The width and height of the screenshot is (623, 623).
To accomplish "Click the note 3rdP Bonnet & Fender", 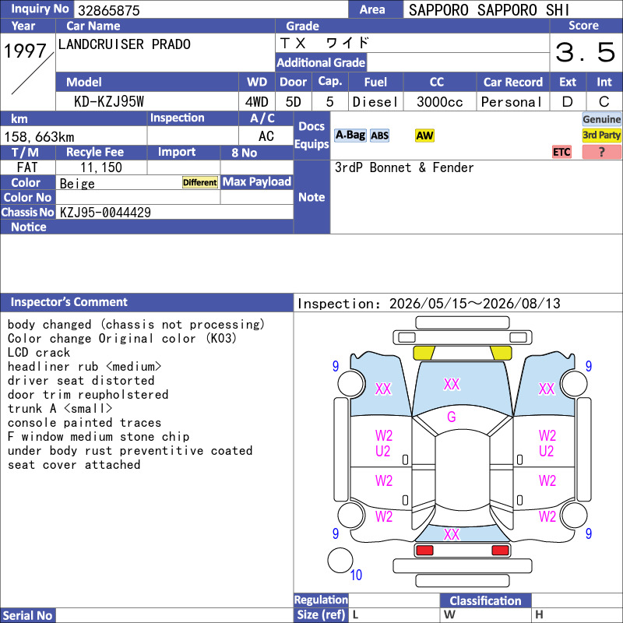I will tap(404, 167).
